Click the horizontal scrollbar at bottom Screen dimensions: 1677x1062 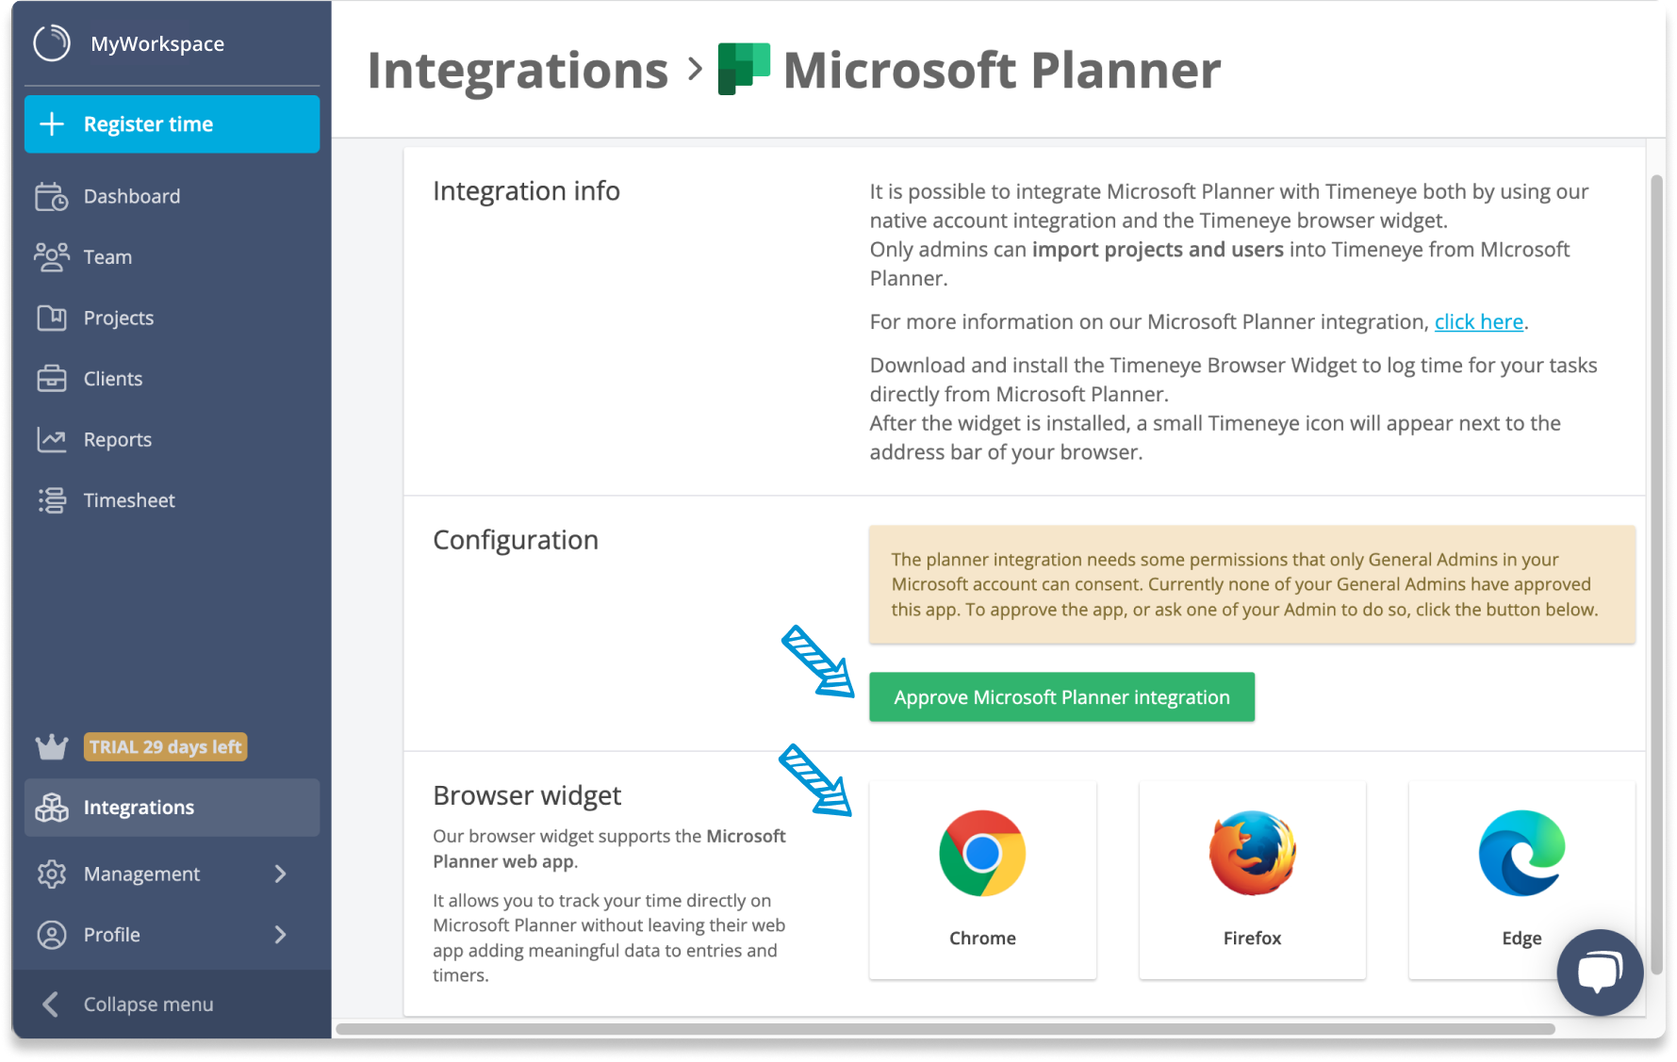(945, 1029)
